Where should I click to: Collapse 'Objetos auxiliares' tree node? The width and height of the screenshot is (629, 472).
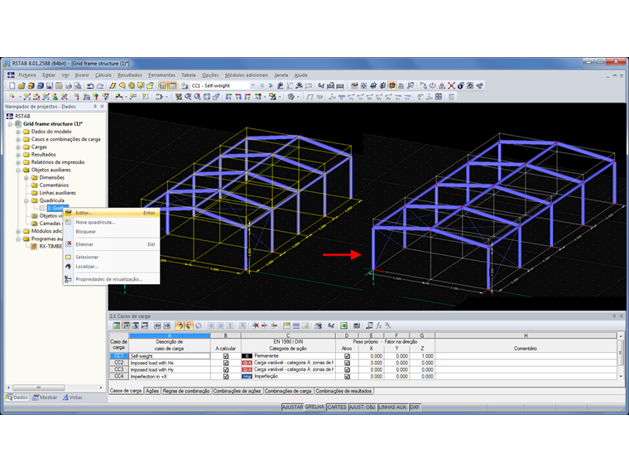coord(18,170)
